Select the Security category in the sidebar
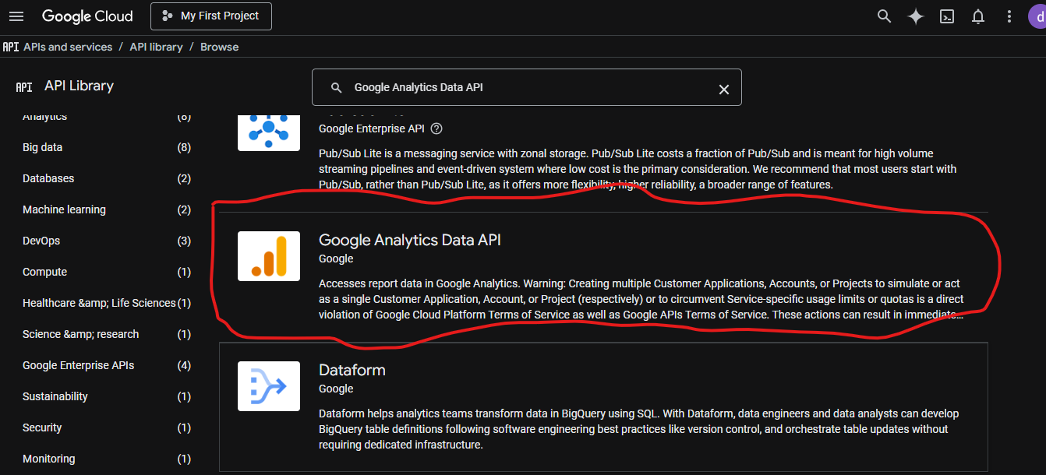Viewport: 1046px width, 475px height. (x=42, y=427)
